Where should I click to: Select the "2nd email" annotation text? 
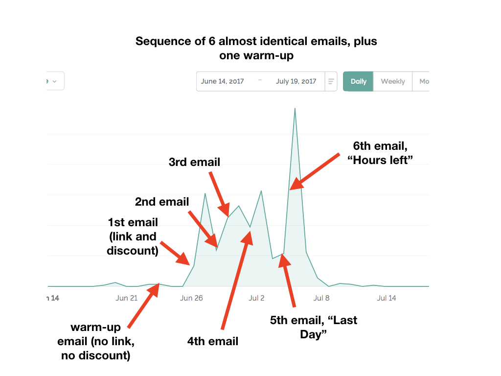pyautogui.click(x=162, y=202)
